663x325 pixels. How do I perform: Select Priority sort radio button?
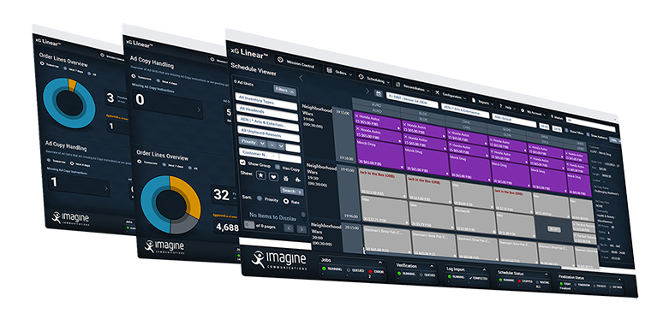pyautogui.click(x=260, y=198)
